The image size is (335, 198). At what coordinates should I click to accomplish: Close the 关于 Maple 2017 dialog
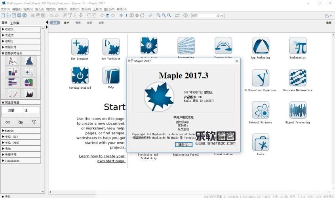point(236,61)
